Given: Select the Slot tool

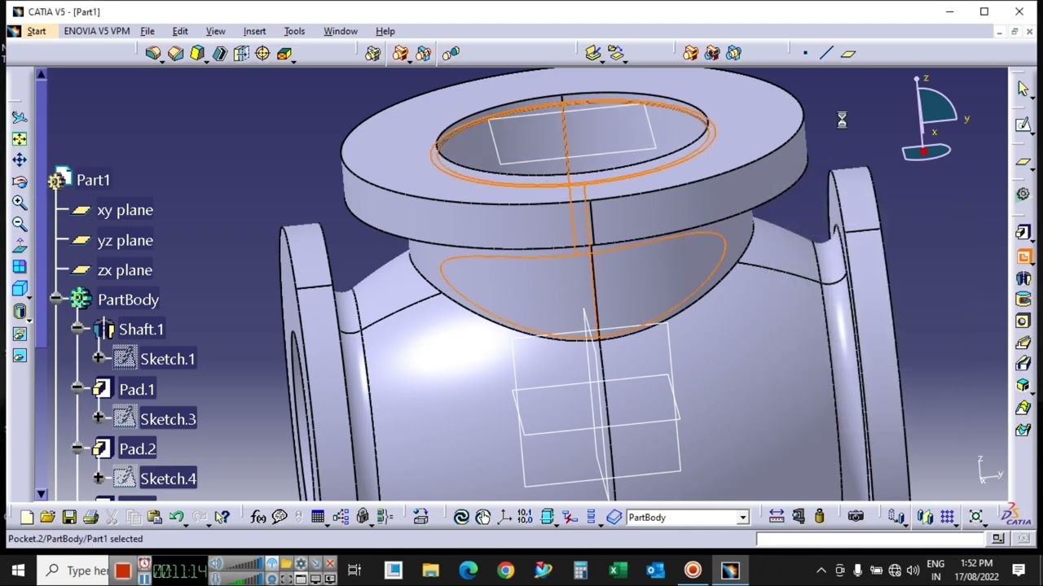Looking at the screenshot, I should [x=1023, y=364].
